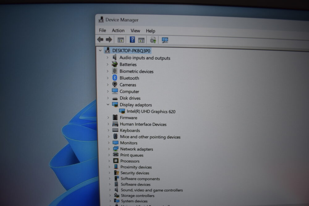Click the Processors chip icon
The width and height of the screenshot is (309, 206).
point(116,161)
